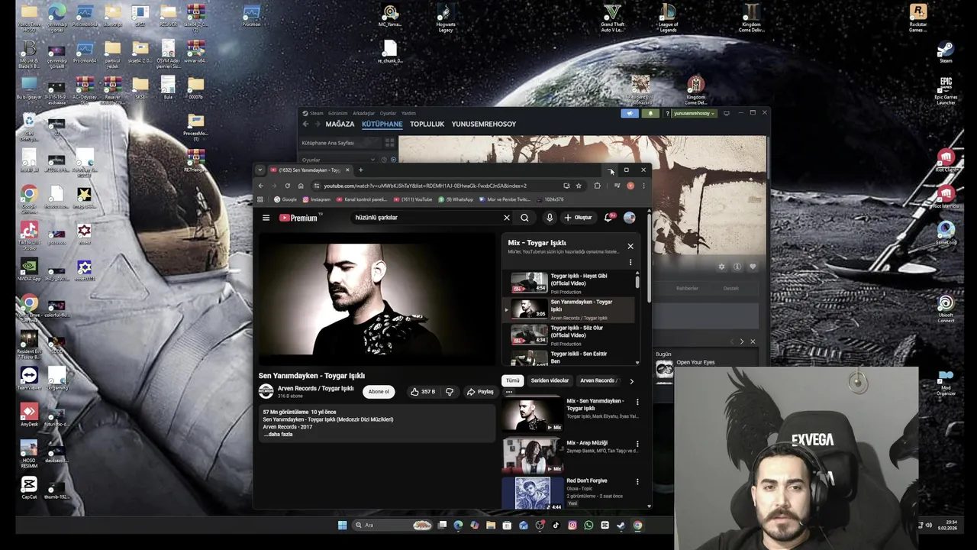Open Arven Records channel avatar
Viewport: 977px width, 550px height.
(266, 391)
